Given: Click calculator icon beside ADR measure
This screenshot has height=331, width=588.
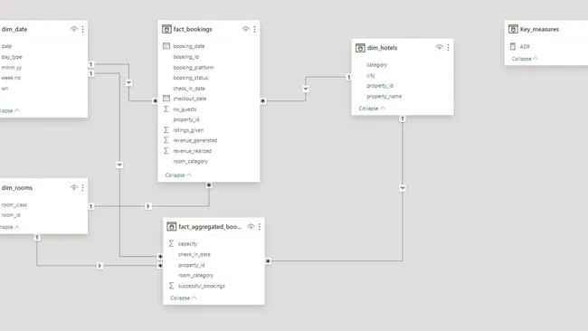Looking at the screenshot, I should (x=513, y=46).
